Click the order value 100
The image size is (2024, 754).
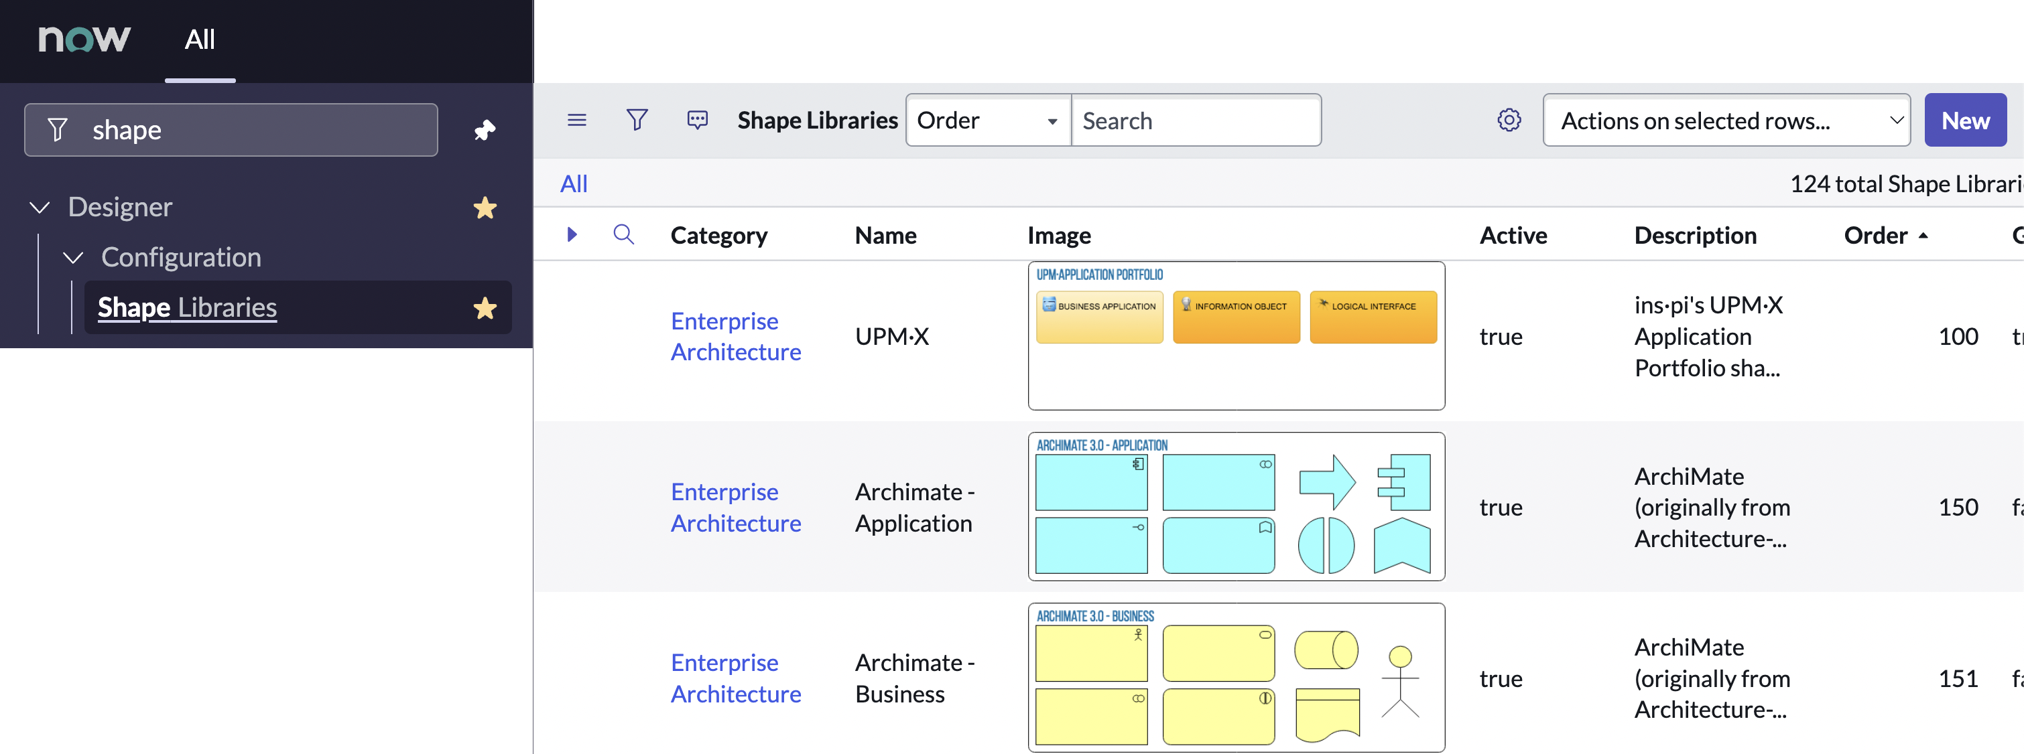coord(1958,337)
